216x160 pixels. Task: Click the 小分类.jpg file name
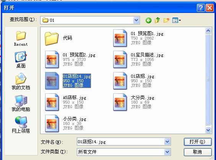point(75,119)
